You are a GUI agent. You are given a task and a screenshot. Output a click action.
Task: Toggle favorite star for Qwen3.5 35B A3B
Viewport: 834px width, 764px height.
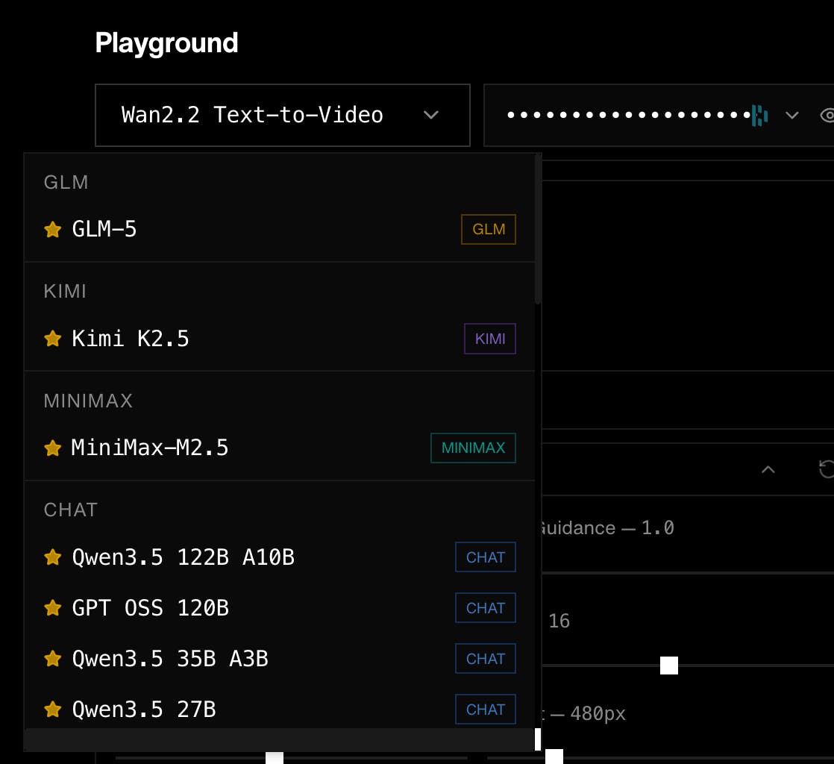click(x=53, y=659)
